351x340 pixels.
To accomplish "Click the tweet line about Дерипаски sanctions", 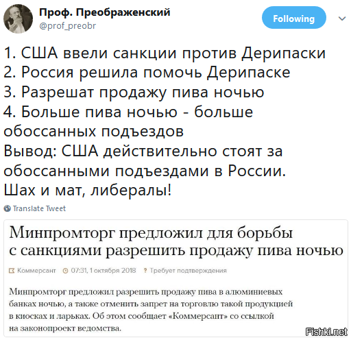I will click(x=165, y=53).
